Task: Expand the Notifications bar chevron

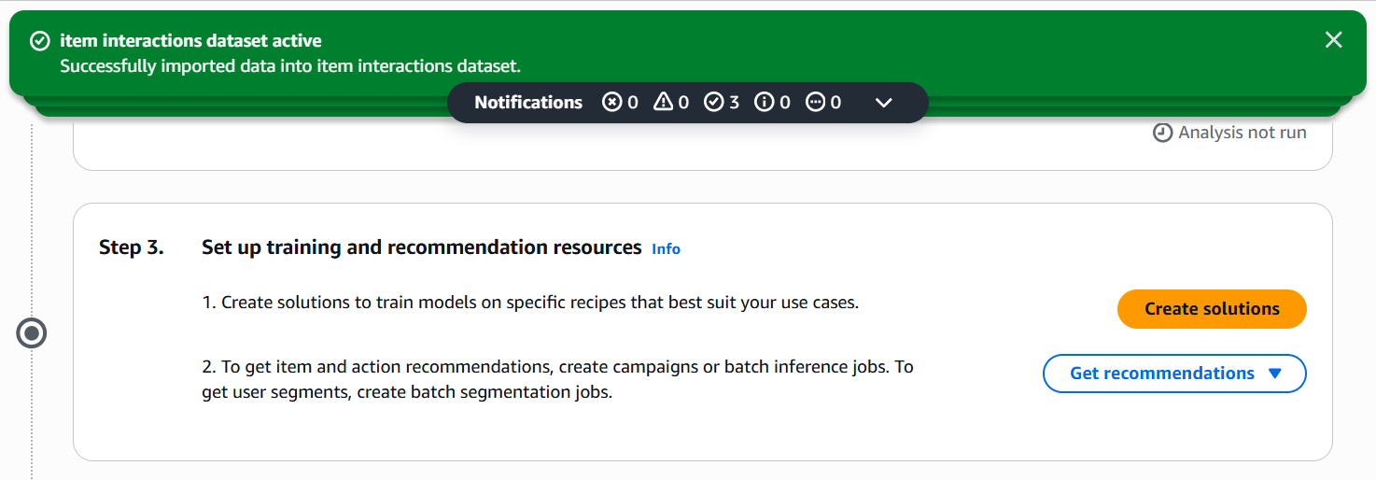Action: point(884,103)
